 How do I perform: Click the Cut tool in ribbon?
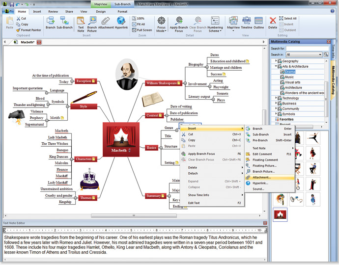[21, 19]
